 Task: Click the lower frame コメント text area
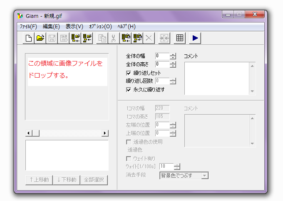(216, 131)
